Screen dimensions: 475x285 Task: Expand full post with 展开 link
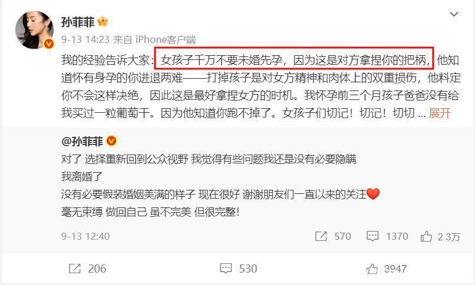click(440, 113)
